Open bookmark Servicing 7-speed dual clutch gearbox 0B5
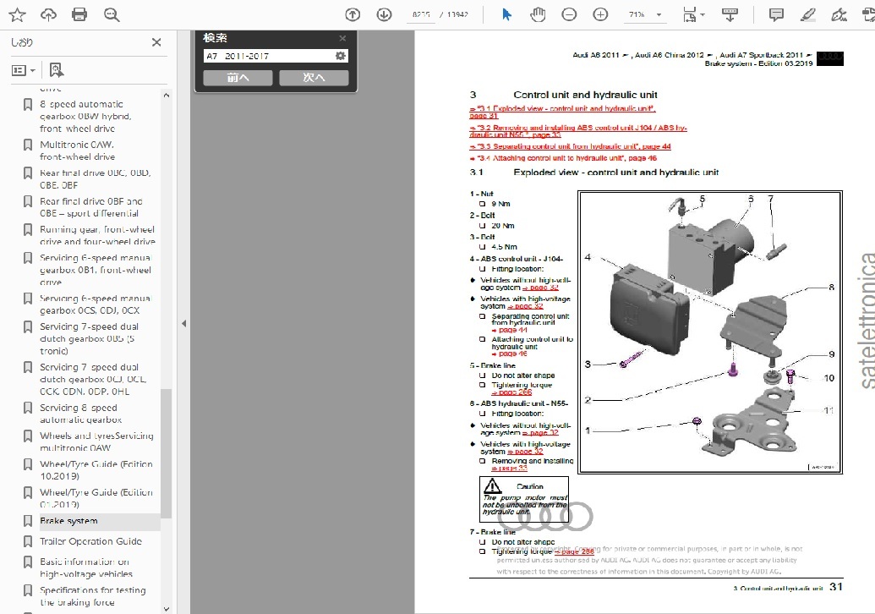Image resolution: width=875 pixels, height=614 pixels. tap(90, 339)
